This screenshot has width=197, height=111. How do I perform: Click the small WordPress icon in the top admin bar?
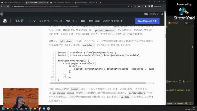click(2, 14)
